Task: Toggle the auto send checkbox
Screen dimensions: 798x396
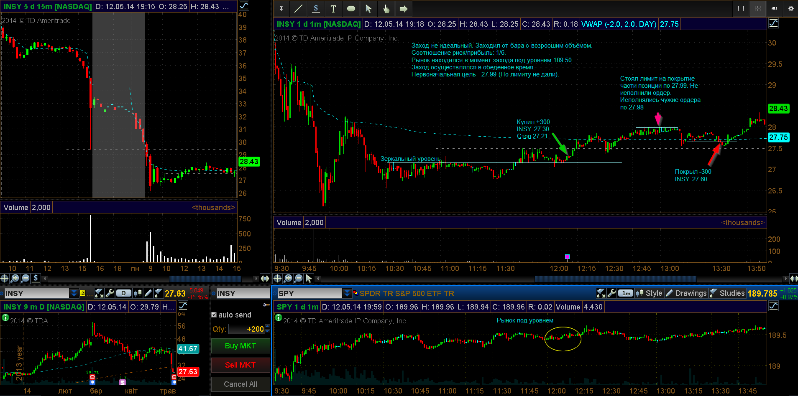Action: [x=214, y=315]
